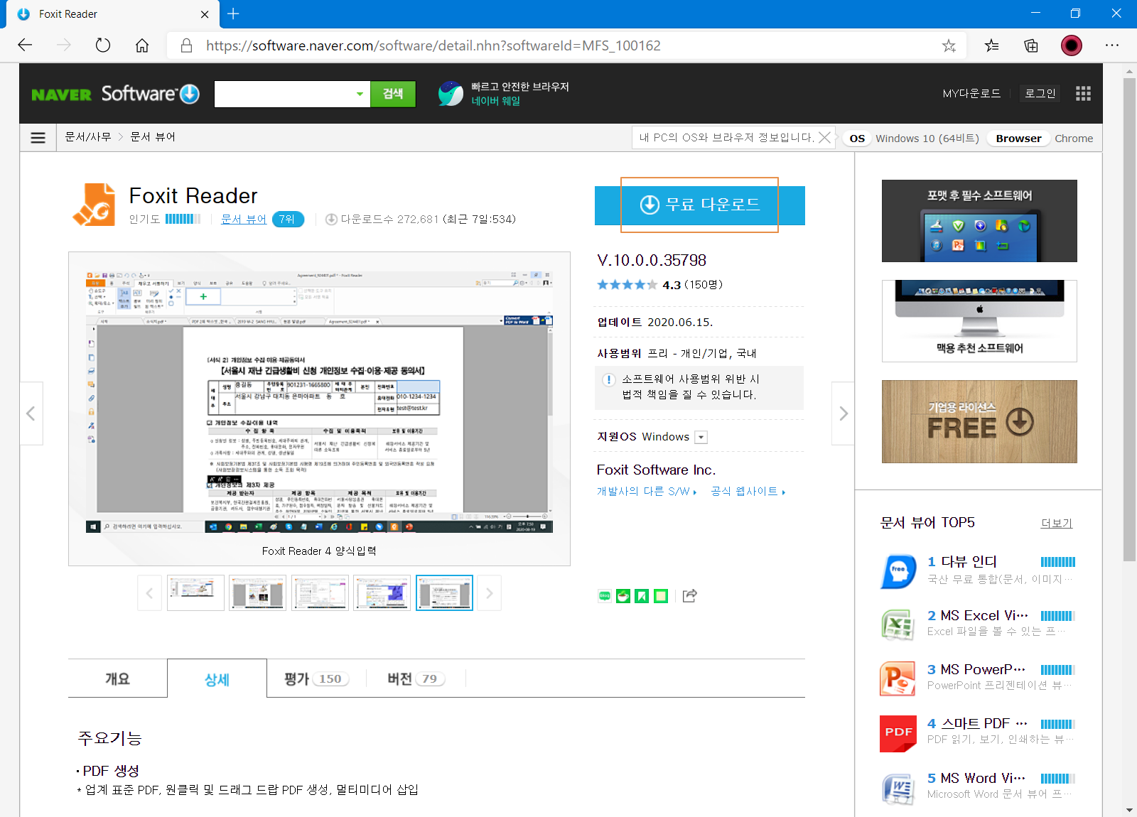Viewport: 1137px width, 817px height.
Task: Open browser profile avatar
Action: coord(1072,45)
